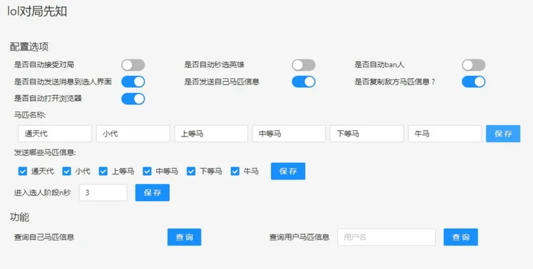Screen dimensions: 533x269
Task: Select the 下等马 name input field
Action: coord(367,134)
